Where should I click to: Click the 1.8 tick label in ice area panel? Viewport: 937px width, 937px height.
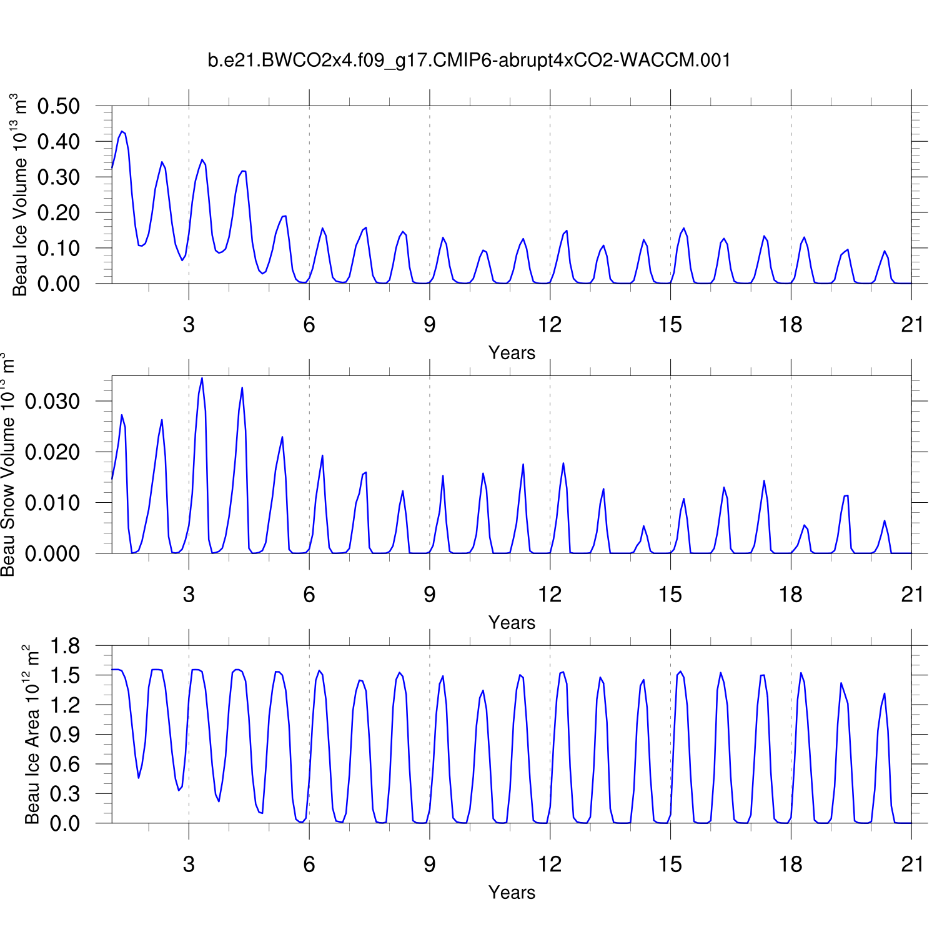coord(65,646)
